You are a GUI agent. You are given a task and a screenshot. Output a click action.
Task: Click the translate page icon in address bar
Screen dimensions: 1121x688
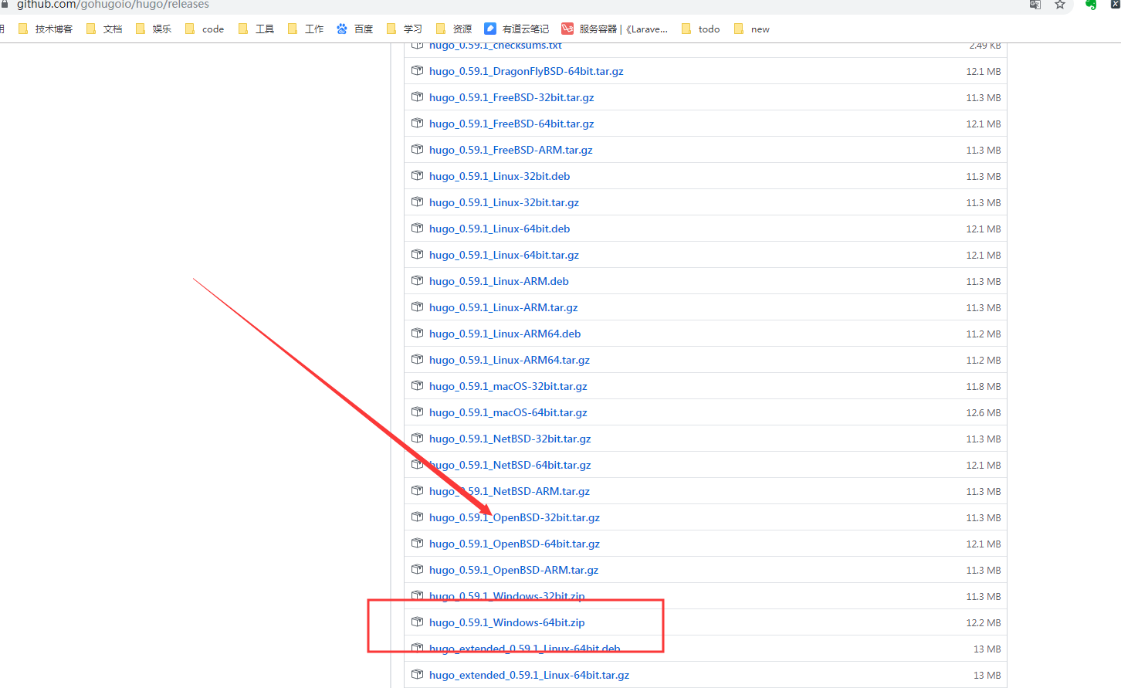1035,5
